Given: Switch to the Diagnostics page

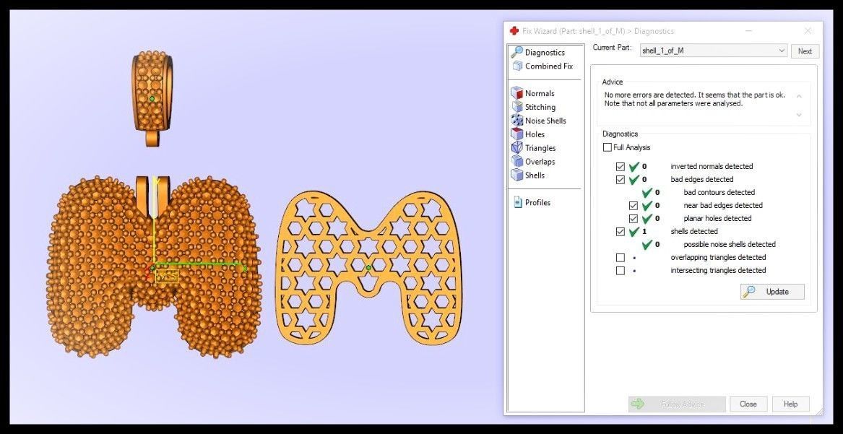Looking at the screenshot, I should coord(545,52).
